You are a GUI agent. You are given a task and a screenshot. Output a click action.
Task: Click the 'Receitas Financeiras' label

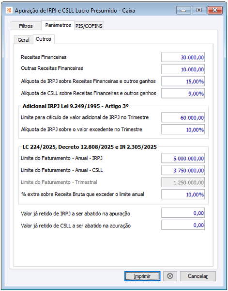[x=44, y=57]
